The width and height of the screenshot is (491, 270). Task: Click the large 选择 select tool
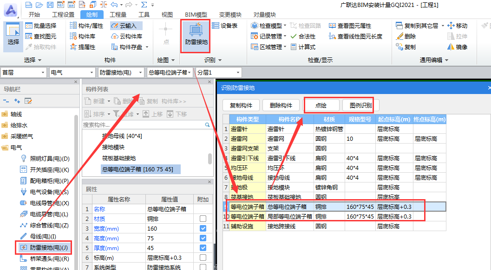tap(13, 37)
